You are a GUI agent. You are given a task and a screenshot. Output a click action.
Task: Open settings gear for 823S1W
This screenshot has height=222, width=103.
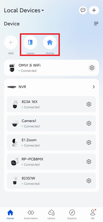(89, 181)
